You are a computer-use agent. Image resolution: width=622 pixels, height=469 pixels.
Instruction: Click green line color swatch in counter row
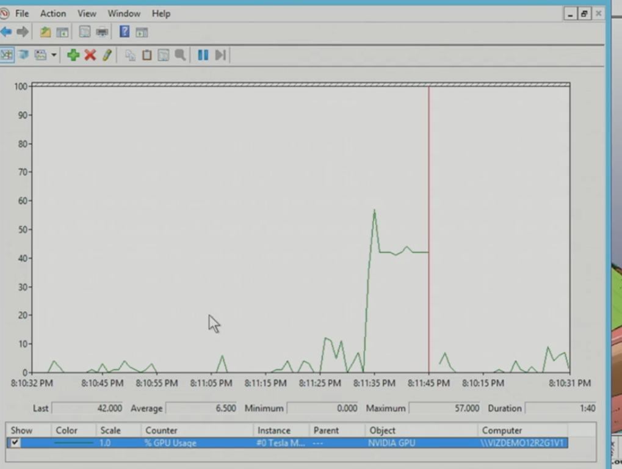tap(74, 443)
